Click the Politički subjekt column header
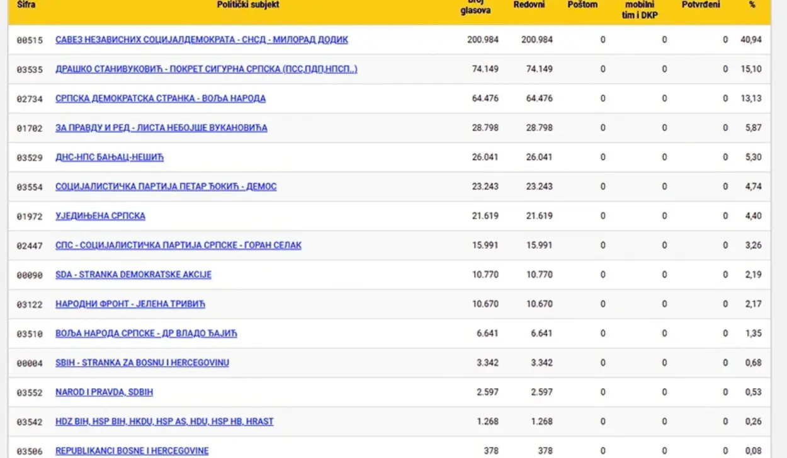 [x=248, y=4]
